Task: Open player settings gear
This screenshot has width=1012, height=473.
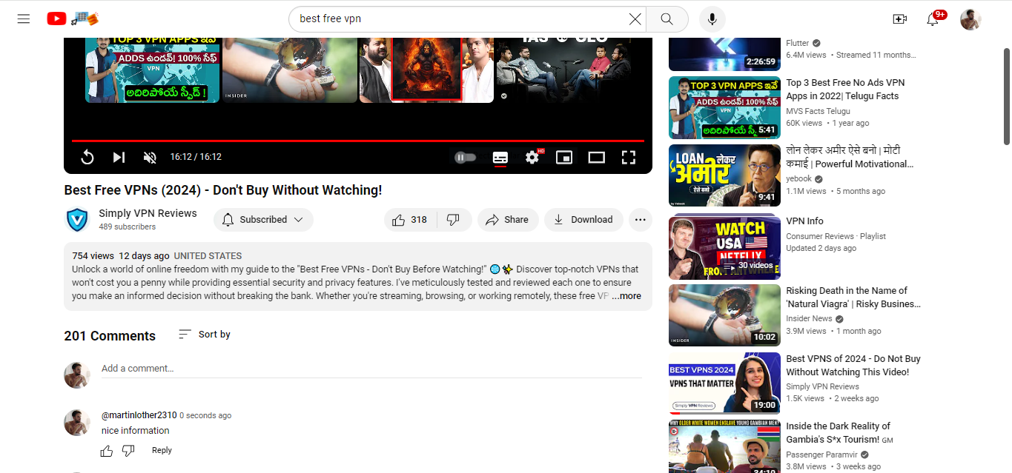Action: [532, 157]
